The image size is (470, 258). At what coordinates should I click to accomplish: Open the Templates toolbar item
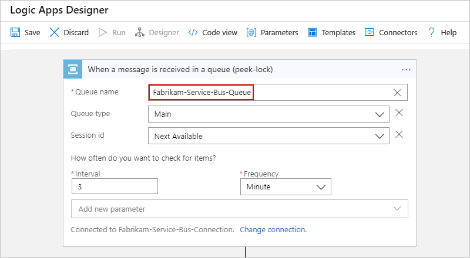click(313, 33)
